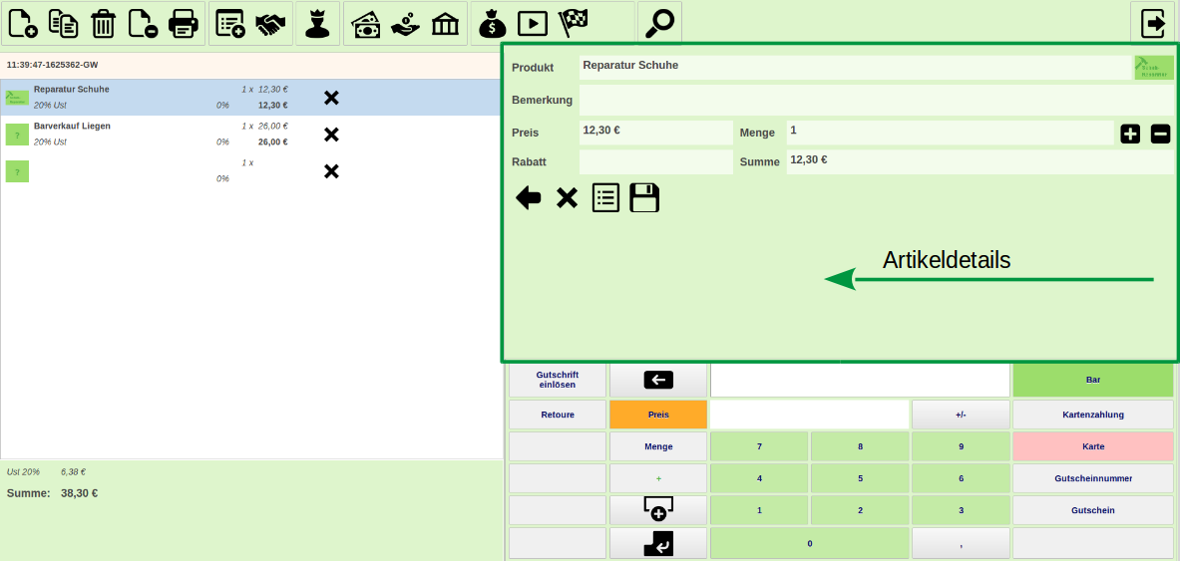Screen dimensions: 1180x561
Task: Create a new receipt with the document-plus icon
Action: [x=23, y=23]
